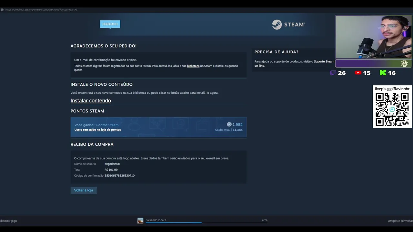Click the emblem icon on purple bar
Screen dimensions: 413x232
[x=404, y=63]
